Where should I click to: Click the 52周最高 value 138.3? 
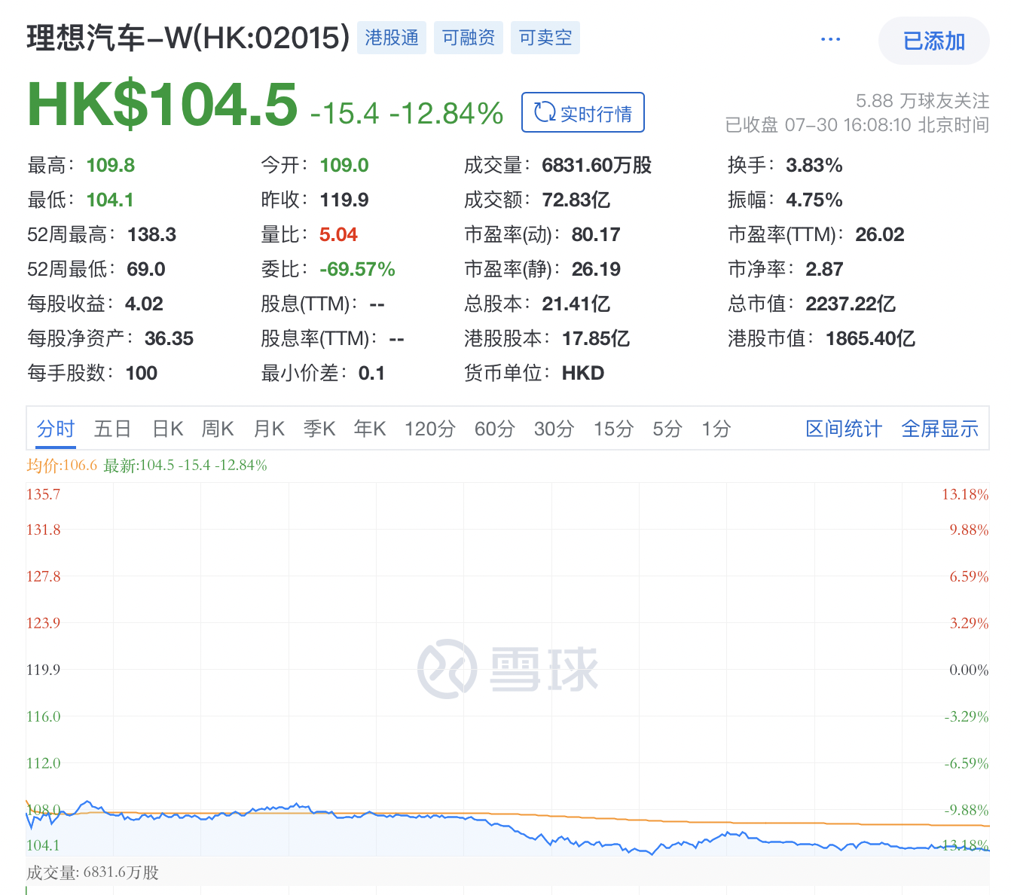(152, 234)
